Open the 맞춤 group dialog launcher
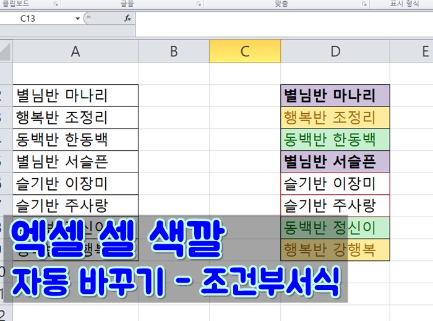The image size is (433, 321). point(364,4)
